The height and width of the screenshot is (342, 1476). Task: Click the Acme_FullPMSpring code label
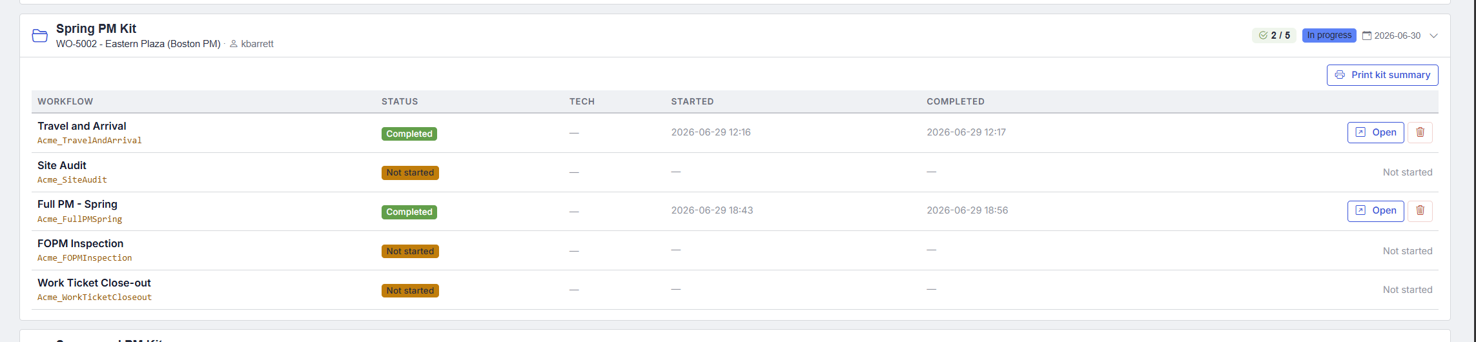[x=79, y=219]
